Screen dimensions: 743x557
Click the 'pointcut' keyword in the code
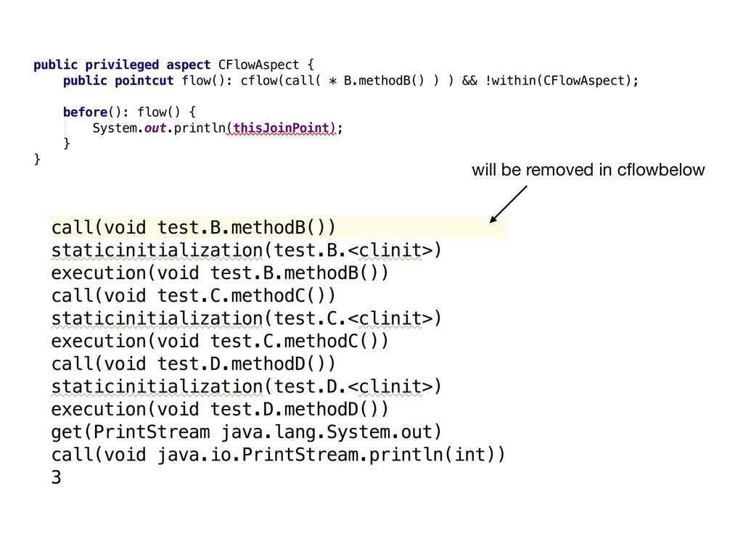point(144,81)
